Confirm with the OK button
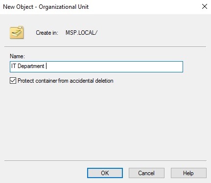The image size is (211, 183). point(105,173)
